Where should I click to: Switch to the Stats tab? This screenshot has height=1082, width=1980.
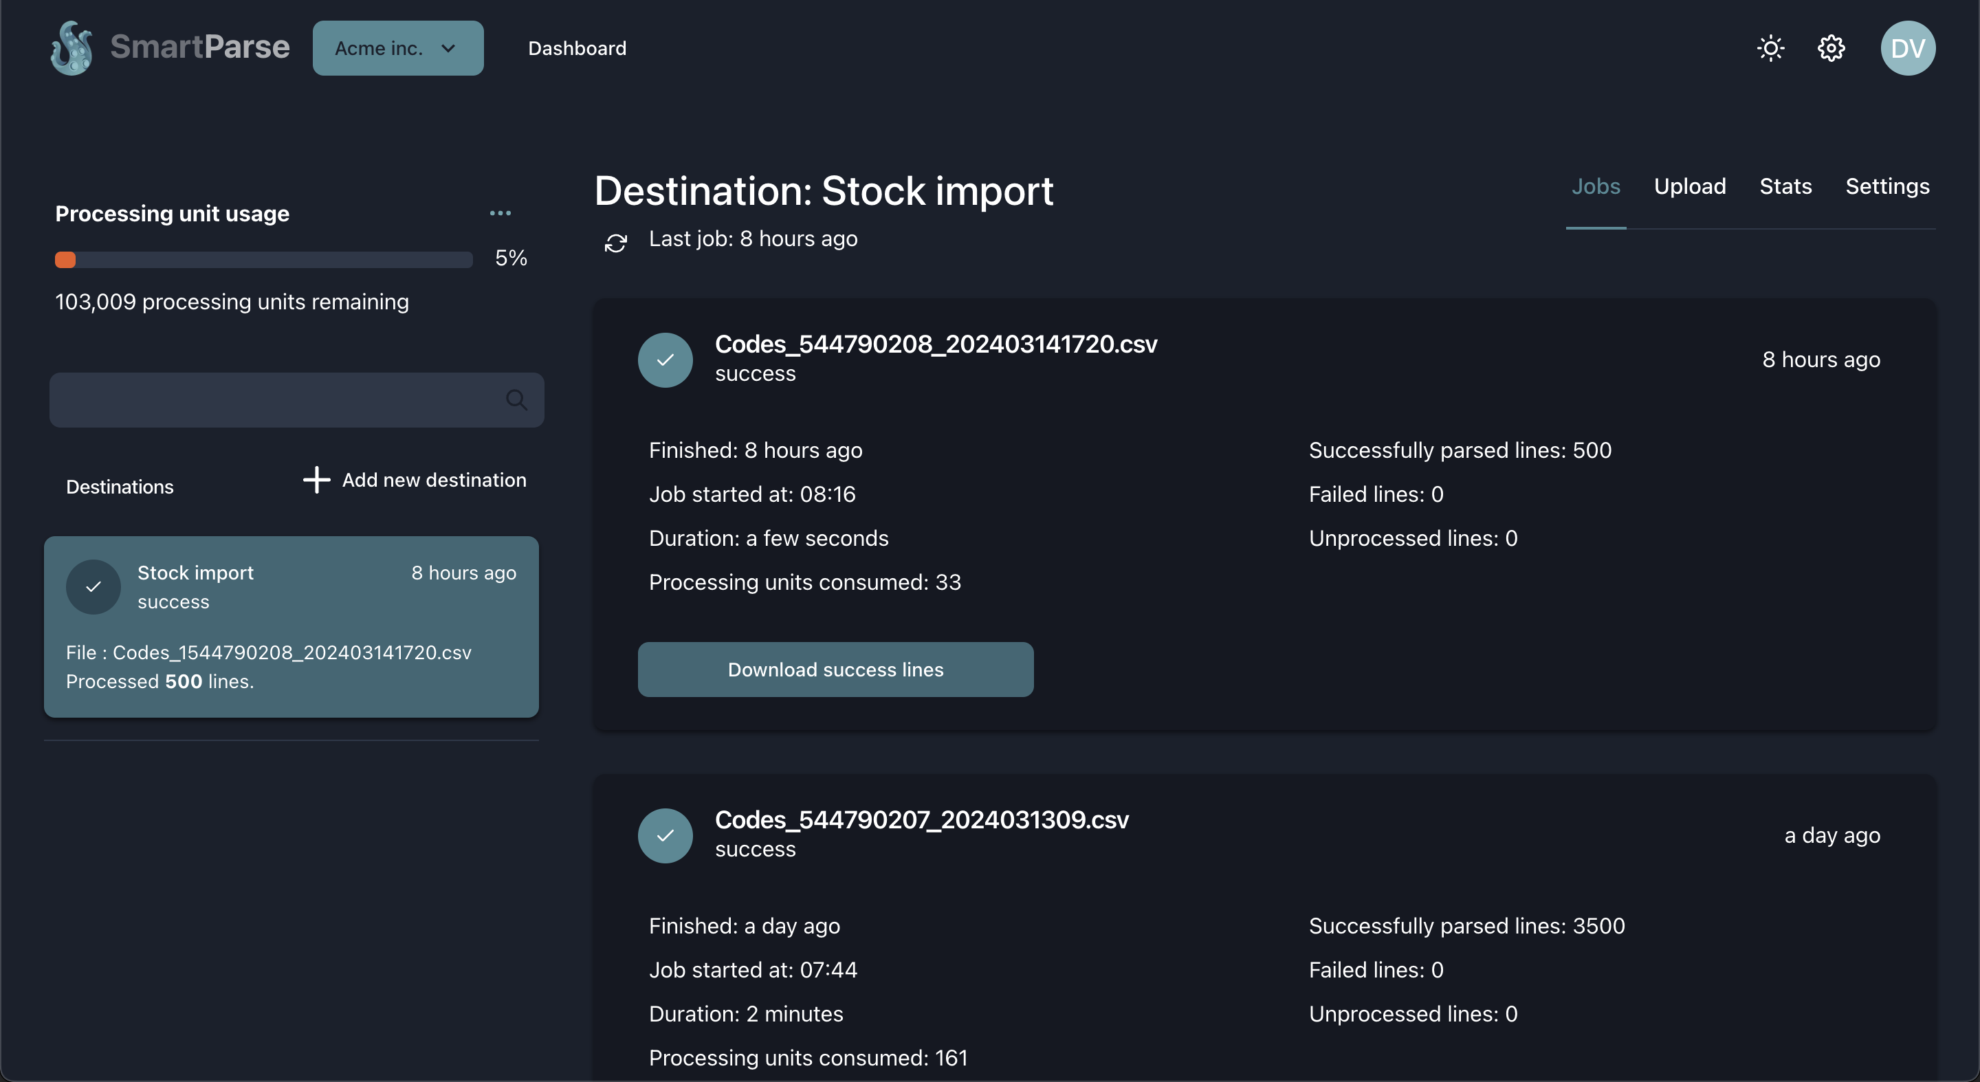[x=1785, y=187]
